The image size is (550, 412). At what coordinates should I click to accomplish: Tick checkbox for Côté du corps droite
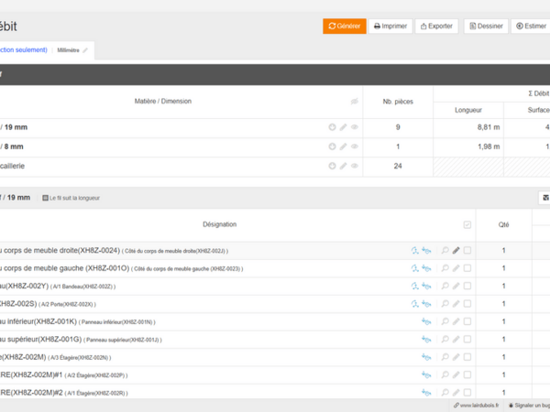(x=467, y=250)
